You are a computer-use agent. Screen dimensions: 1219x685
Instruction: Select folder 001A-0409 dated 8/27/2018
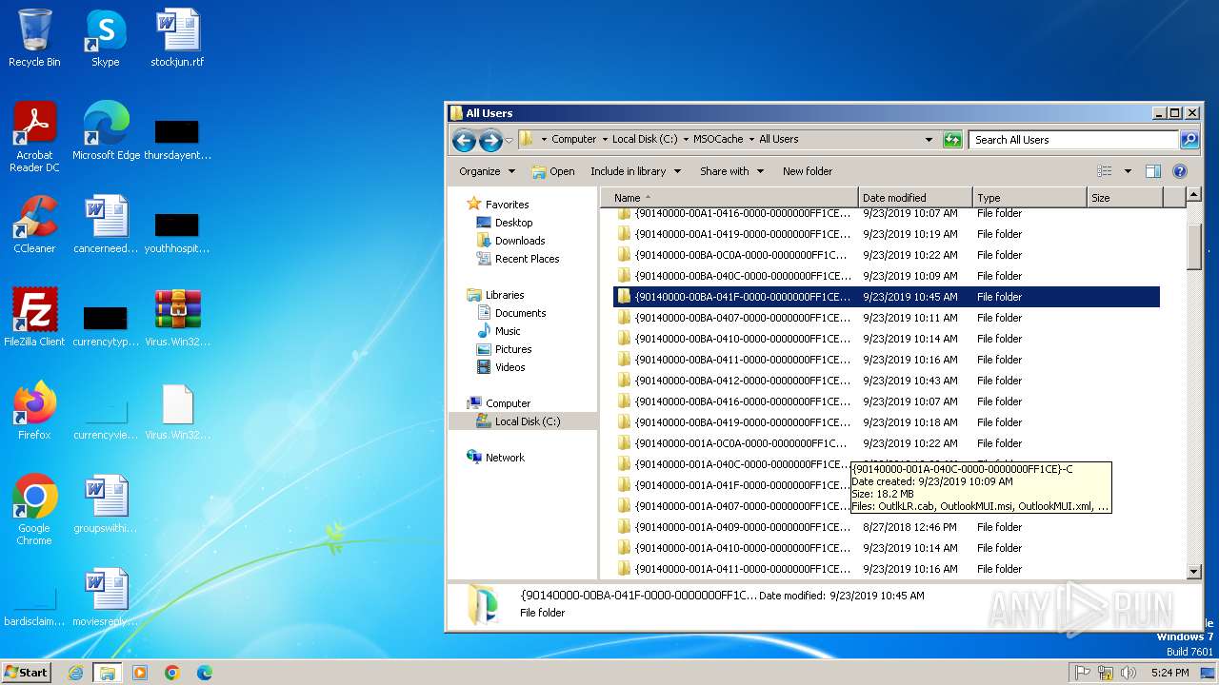tap(887, 527)
